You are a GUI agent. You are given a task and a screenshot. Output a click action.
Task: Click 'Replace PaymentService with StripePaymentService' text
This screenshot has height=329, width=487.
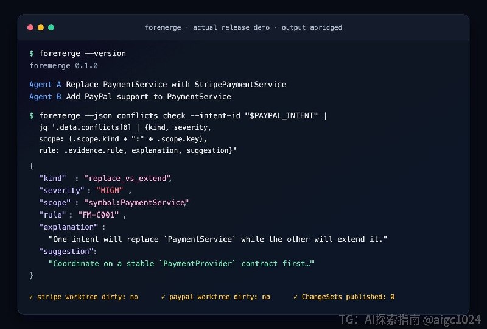(176, 85)
